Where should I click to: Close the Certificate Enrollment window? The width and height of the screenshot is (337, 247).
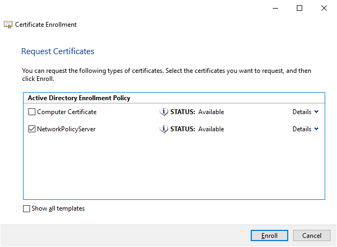click(x=324, y=8)
